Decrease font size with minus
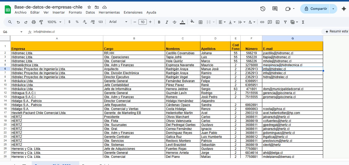The width and height of the screenshot is (349, 165). point(135,22)
